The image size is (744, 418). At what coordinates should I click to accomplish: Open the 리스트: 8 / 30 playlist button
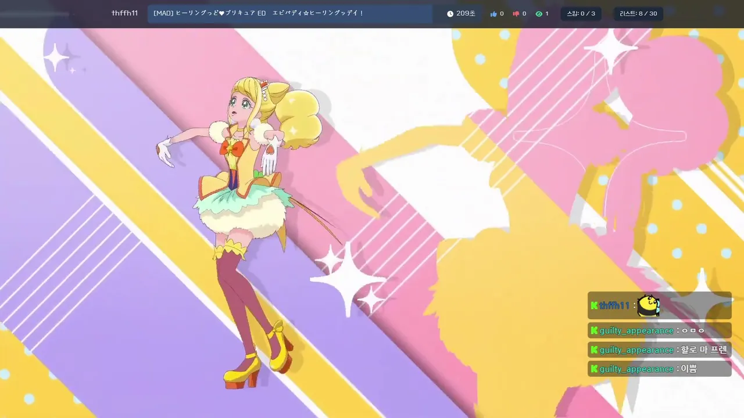(x=638, y=13)
